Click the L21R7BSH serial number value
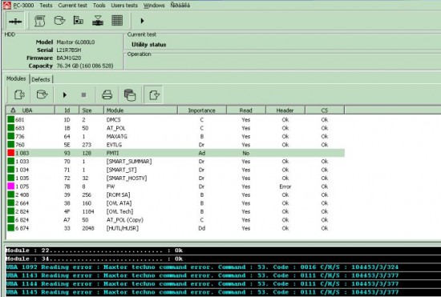This screenshot has height=297, width=441. 69,50
